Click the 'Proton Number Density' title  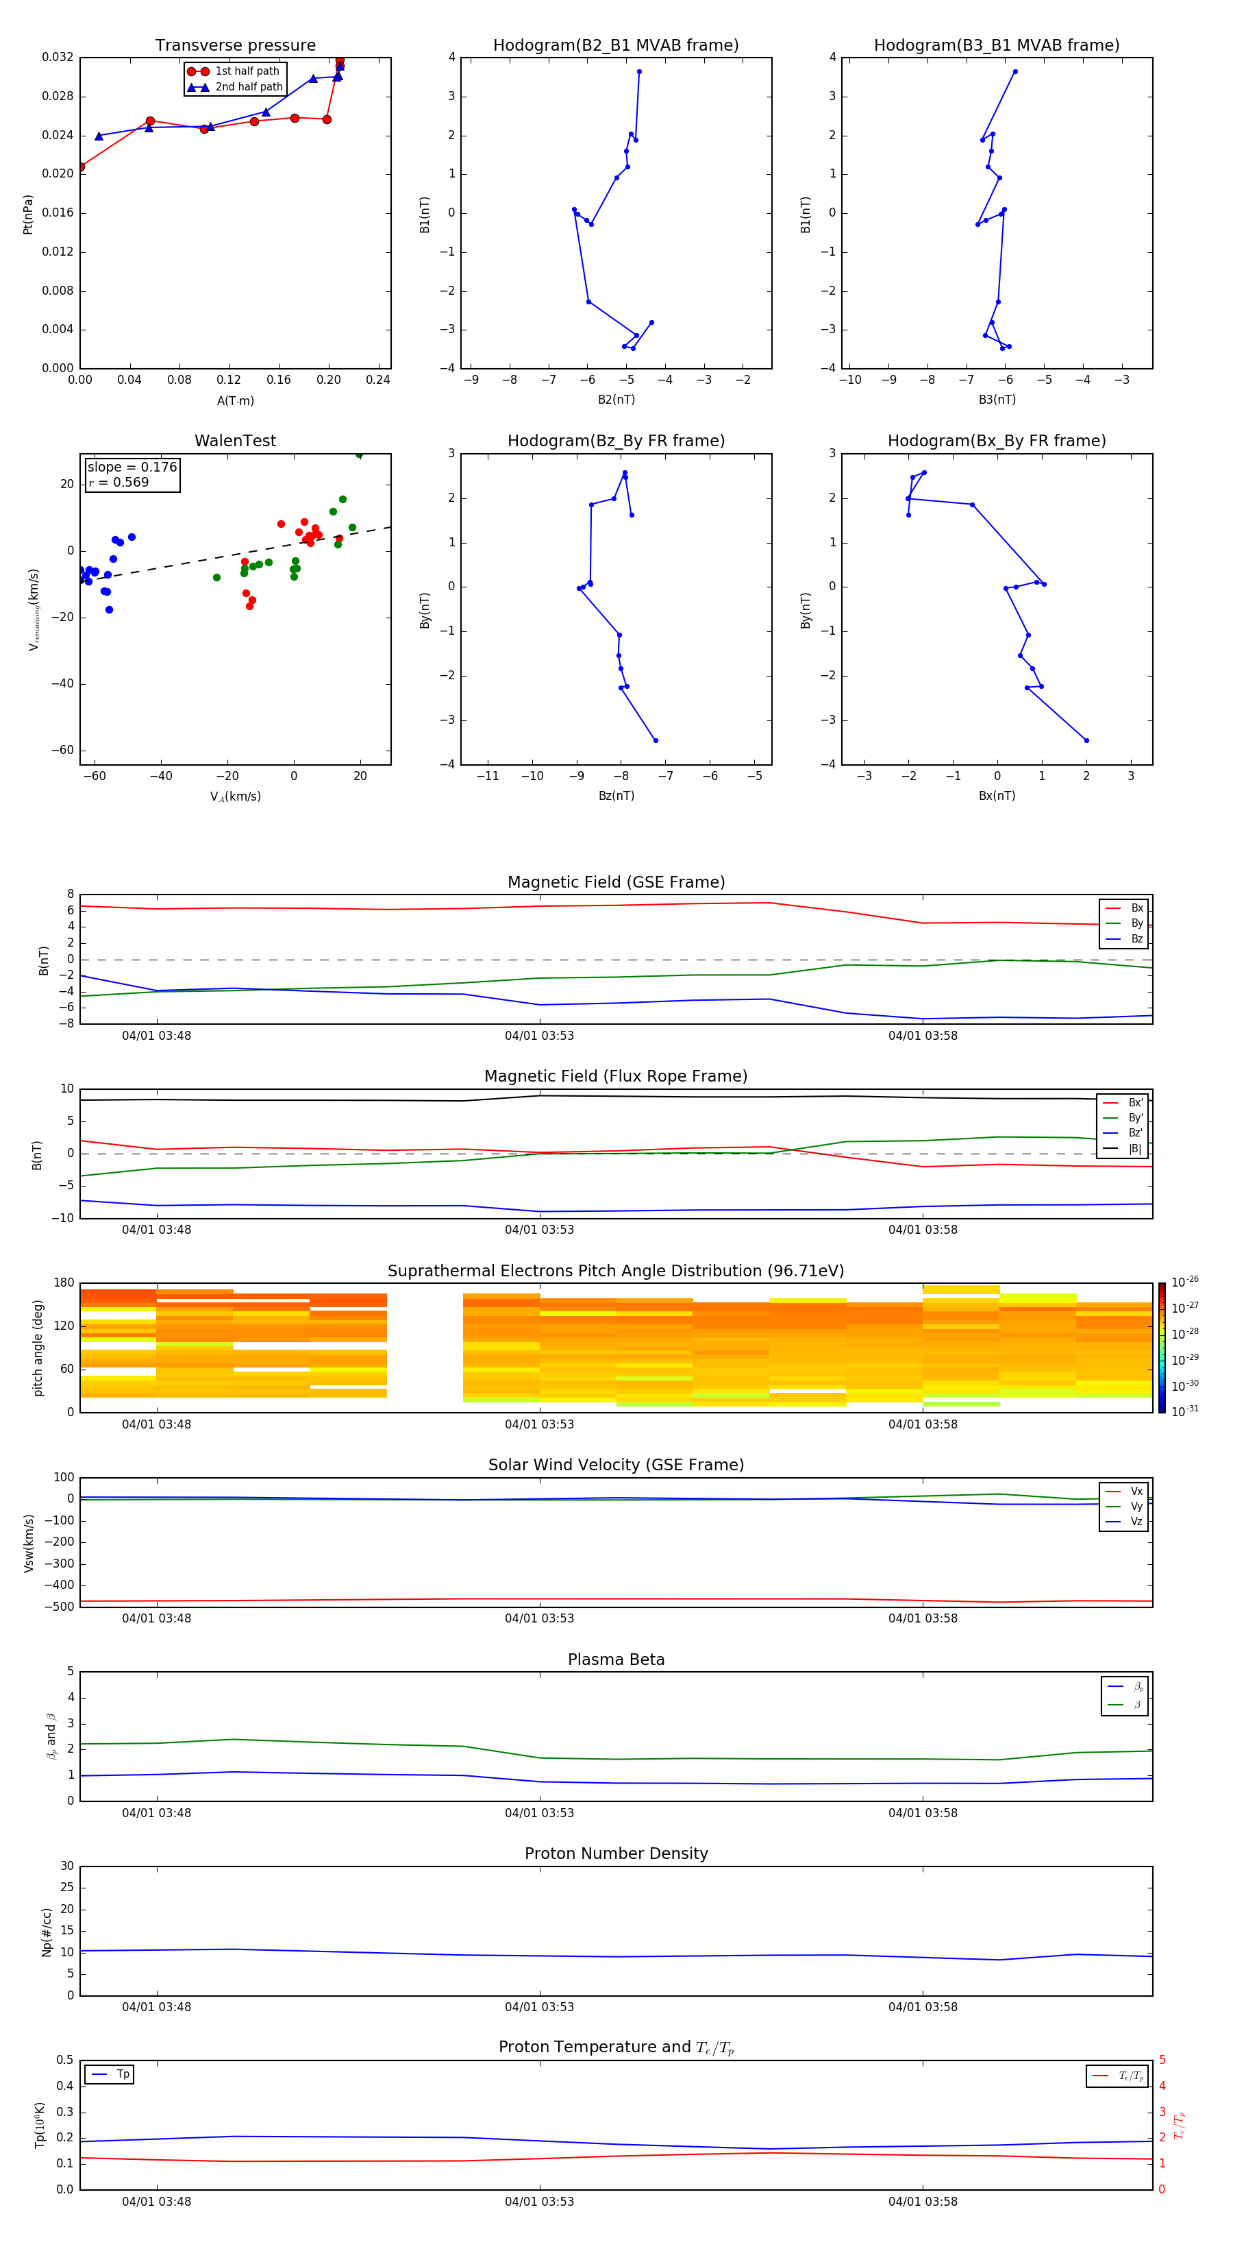point(616,1853)
